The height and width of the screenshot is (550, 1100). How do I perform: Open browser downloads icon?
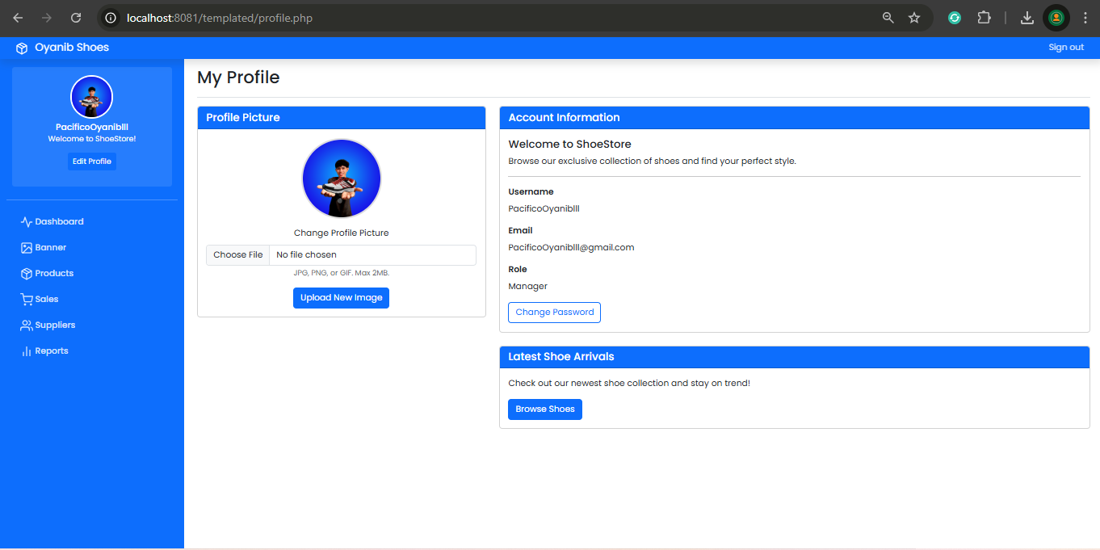tap(1027, 18)
